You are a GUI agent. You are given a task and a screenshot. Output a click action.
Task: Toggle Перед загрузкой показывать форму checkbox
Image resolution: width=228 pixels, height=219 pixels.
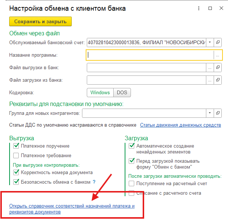pyautogui.click(x=131, y=161)
